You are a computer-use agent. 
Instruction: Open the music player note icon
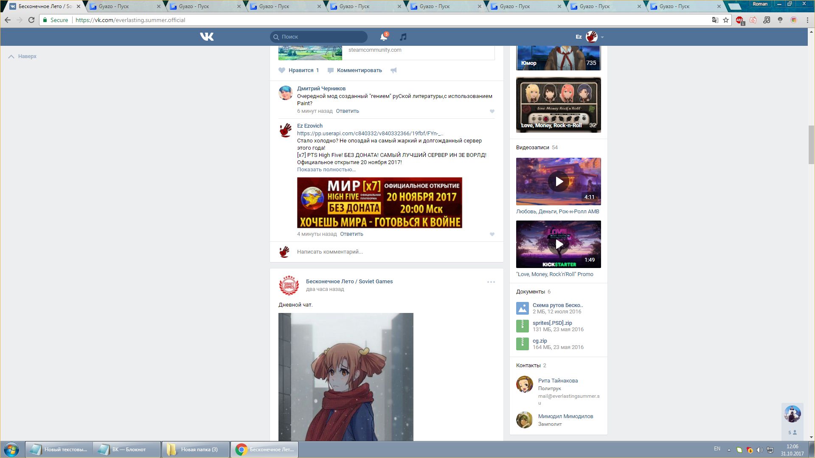pyautogui.click(x=403, y=37)
